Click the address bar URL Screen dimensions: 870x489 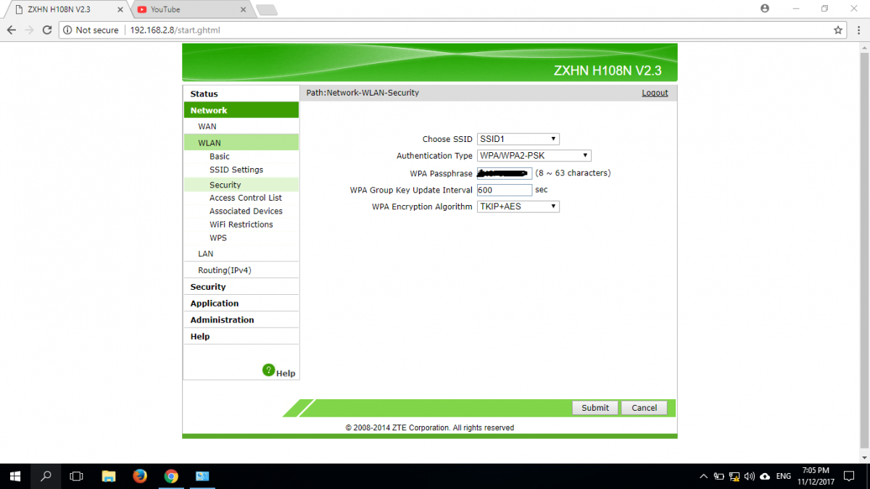[x=175, y=30]
